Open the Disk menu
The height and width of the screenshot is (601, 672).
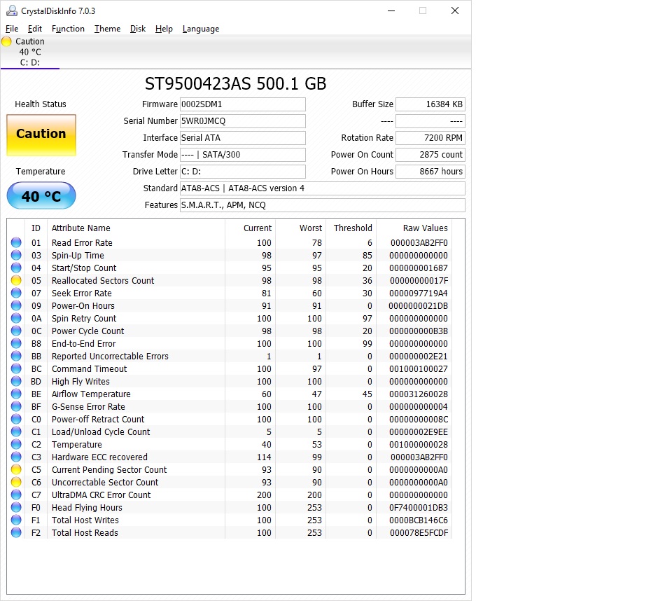click(x=138, y=29)
